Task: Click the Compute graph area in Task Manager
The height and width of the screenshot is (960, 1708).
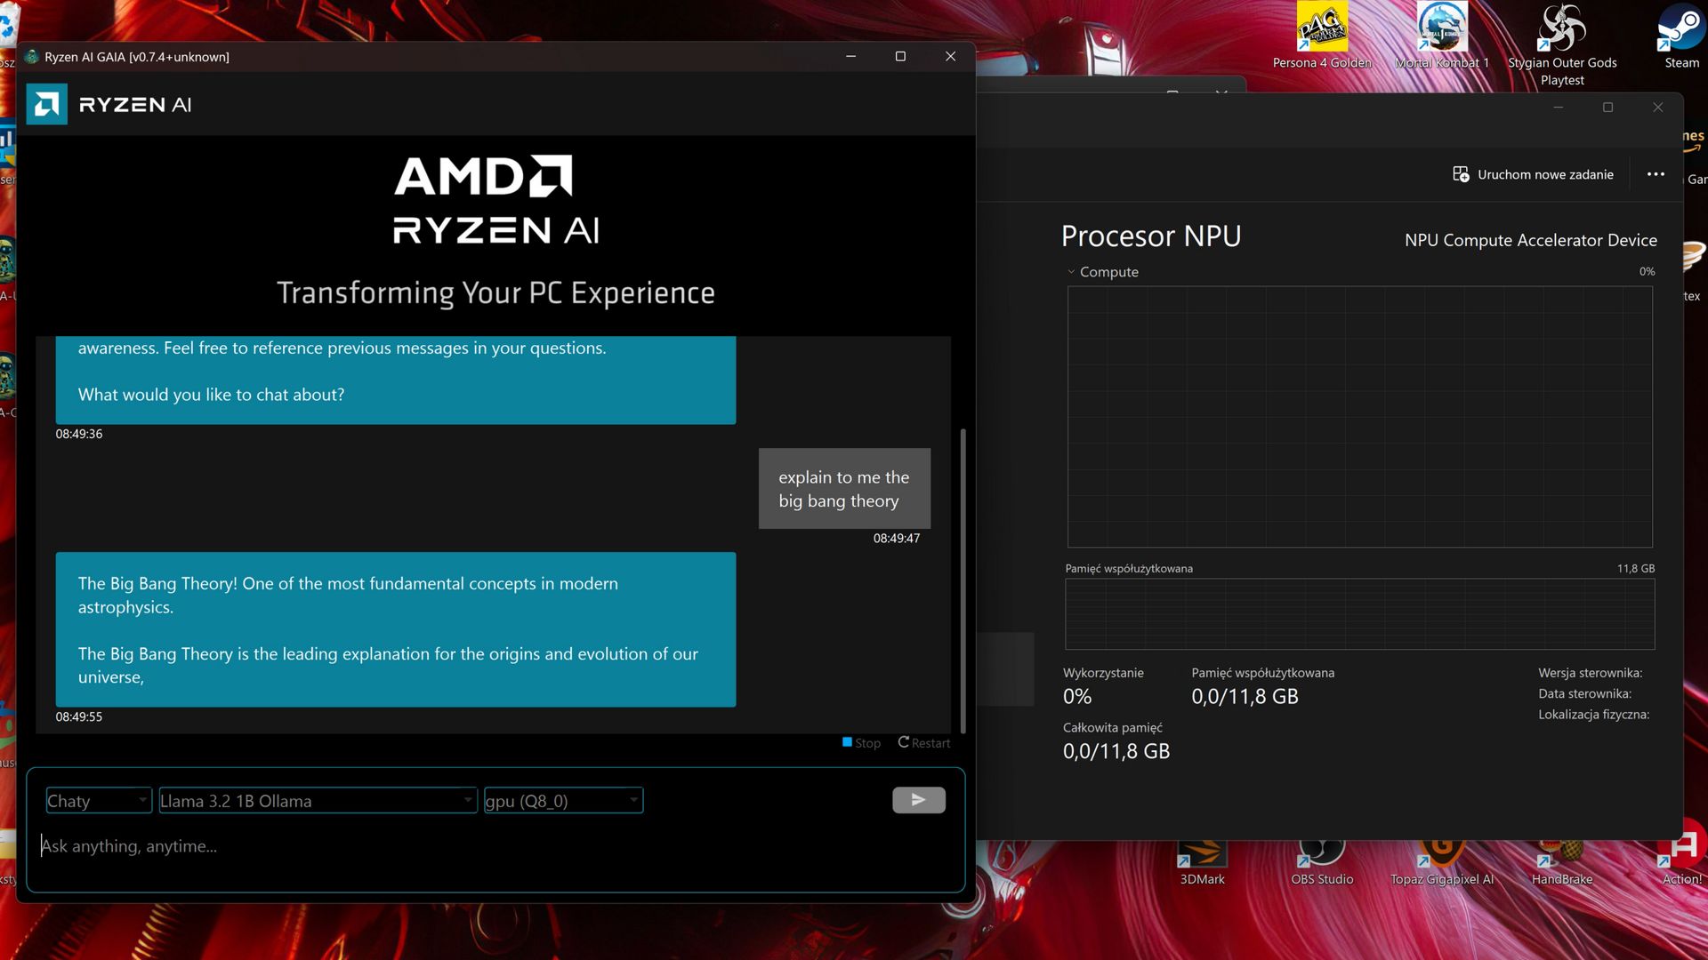Action: click(x=1359, y=417)
